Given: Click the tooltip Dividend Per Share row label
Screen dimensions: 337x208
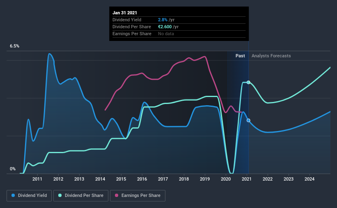Looking at the screenshot, I should point(132,27).
